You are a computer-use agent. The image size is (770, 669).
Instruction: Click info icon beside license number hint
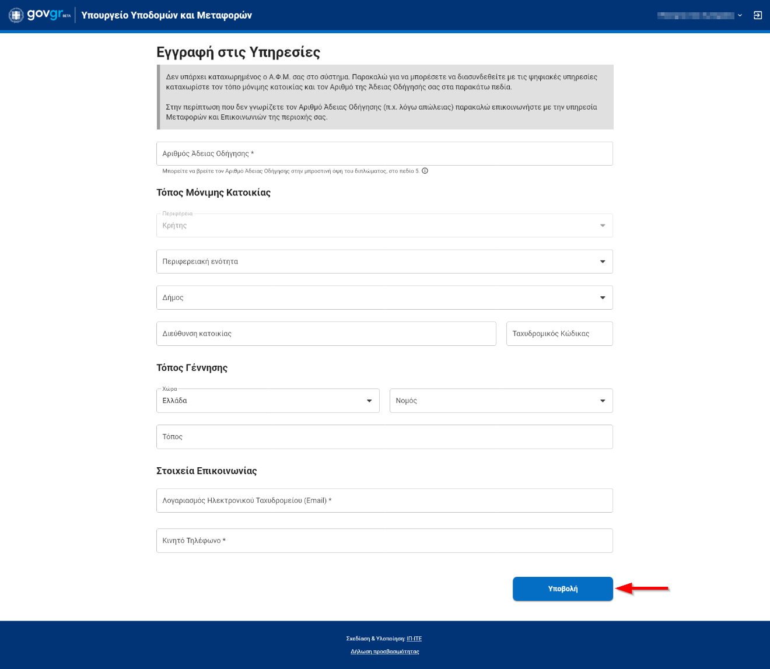425,171
